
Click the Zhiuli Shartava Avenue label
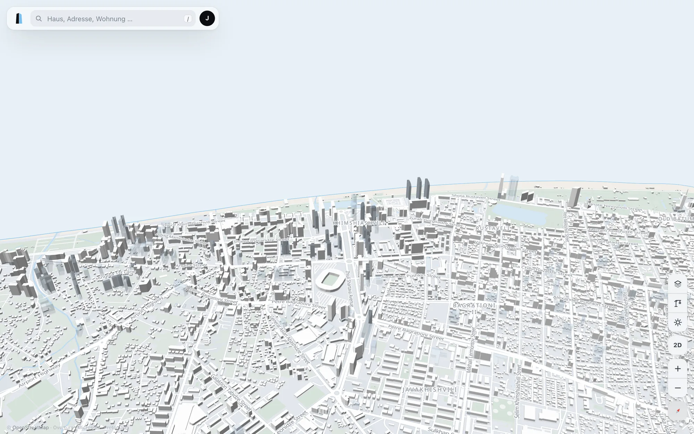(x=350, y=288)
